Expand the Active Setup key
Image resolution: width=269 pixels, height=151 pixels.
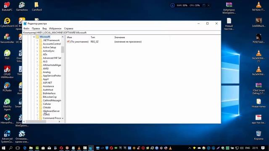pyautogui.click(x=37, y=47)
